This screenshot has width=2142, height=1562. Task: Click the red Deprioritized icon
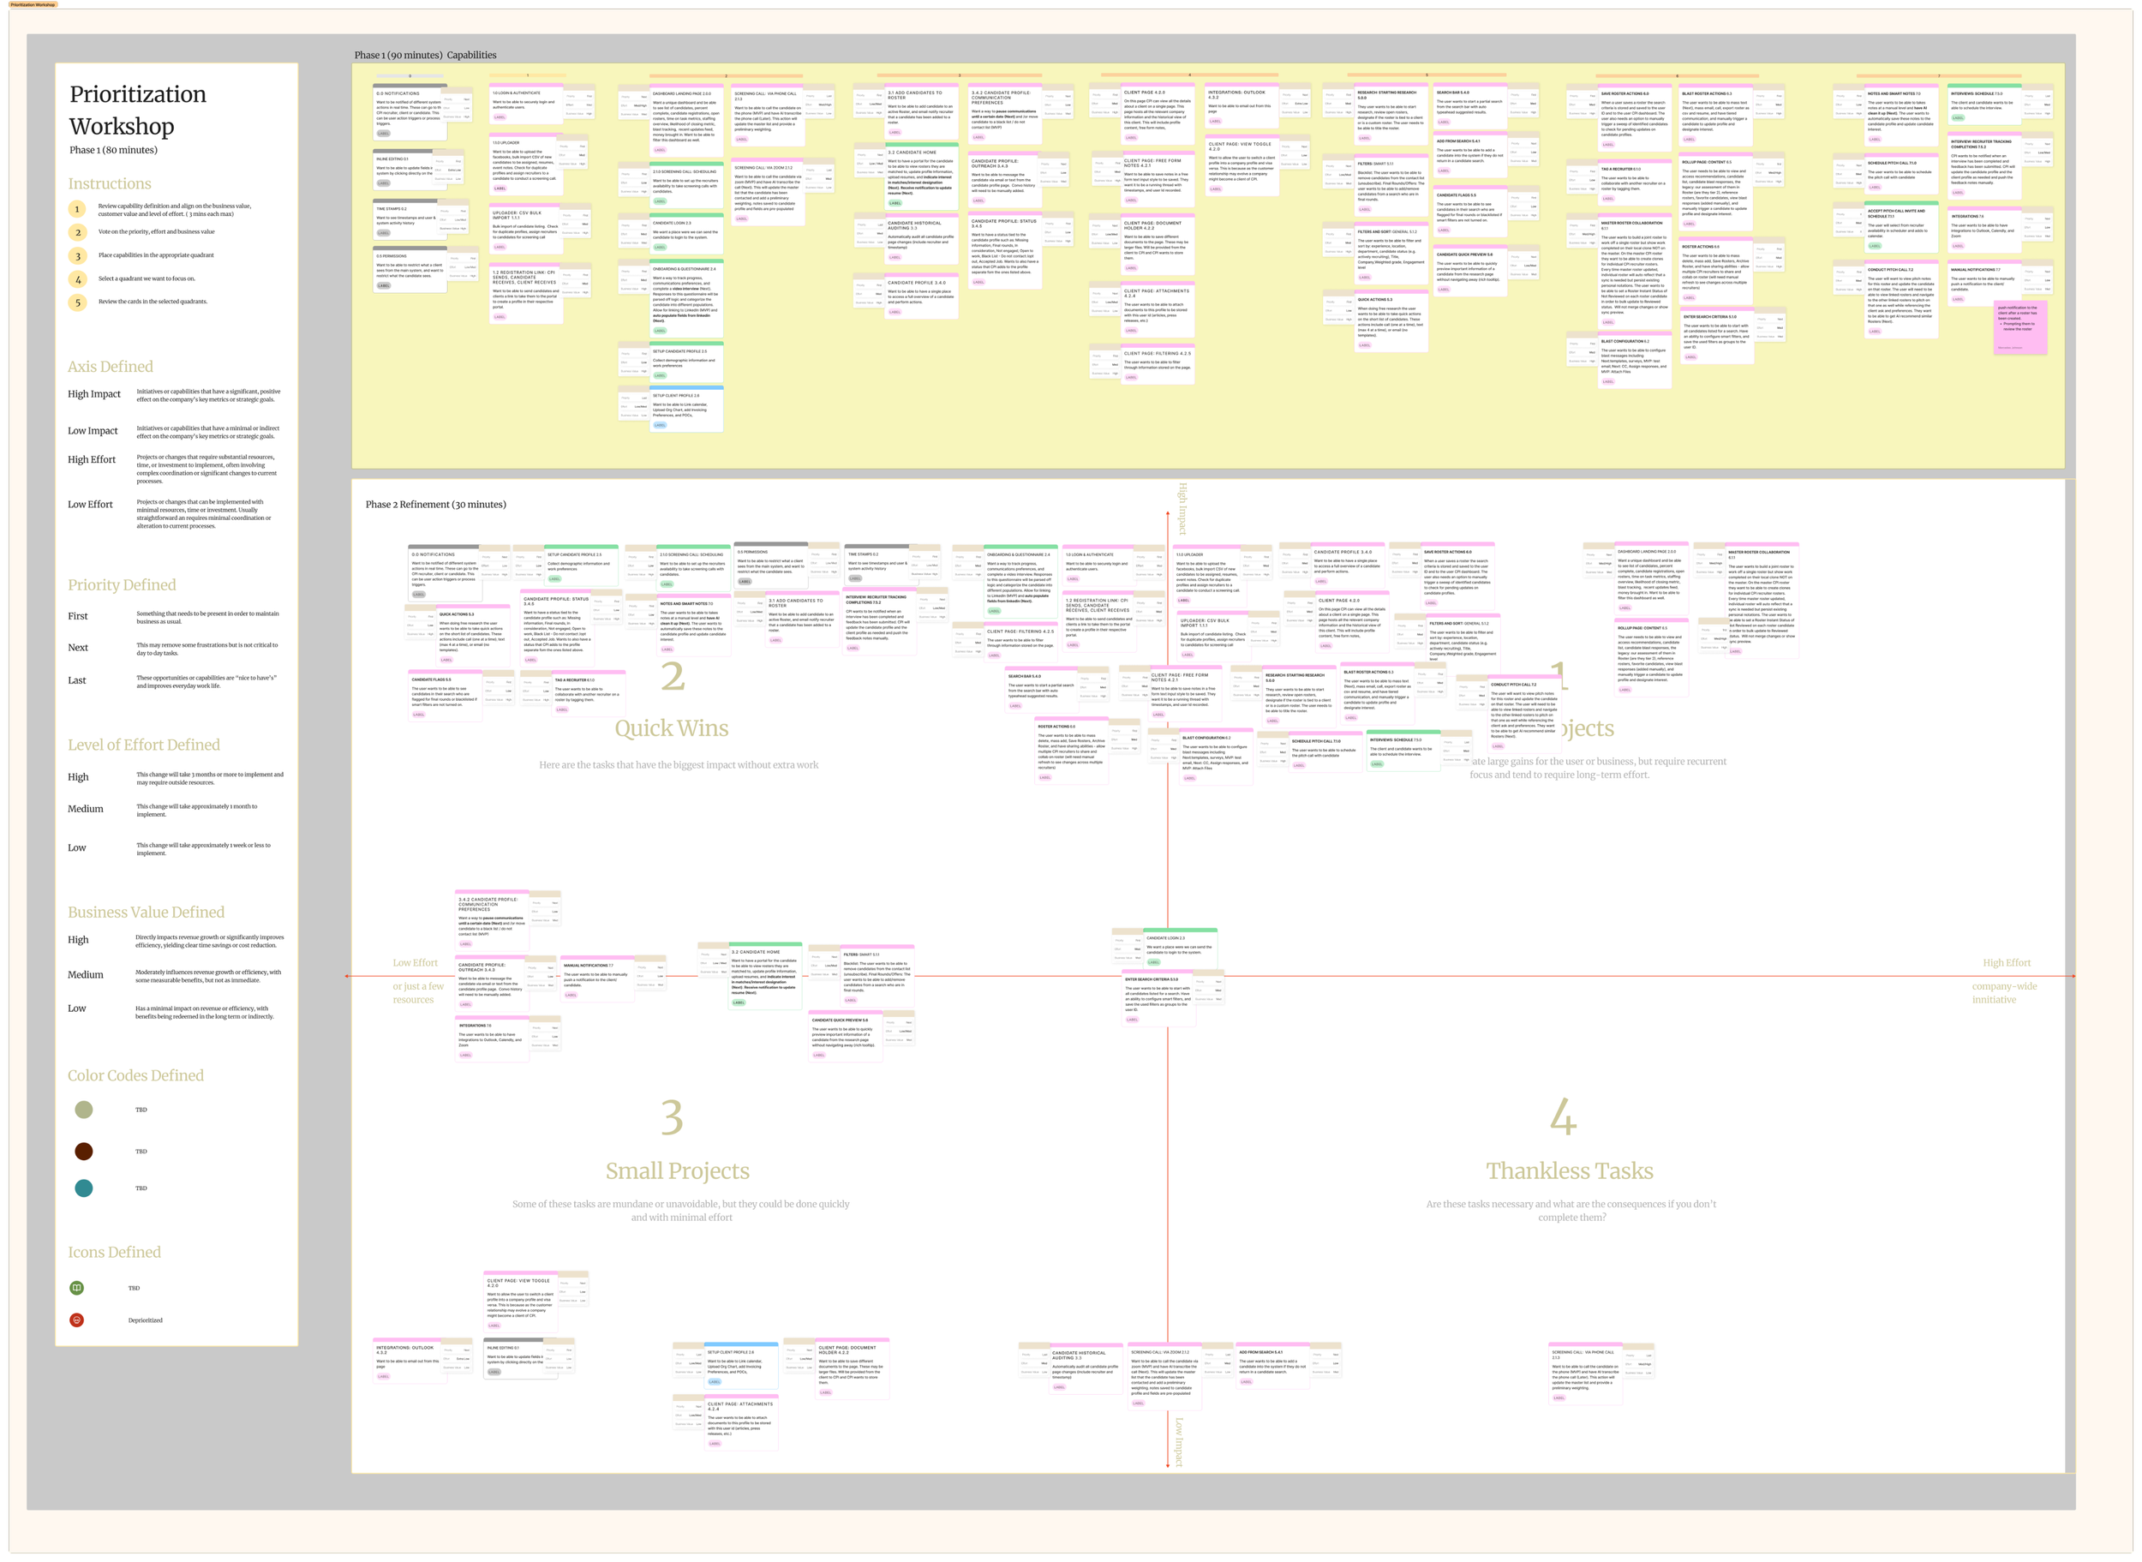[x=76, y=1320]
